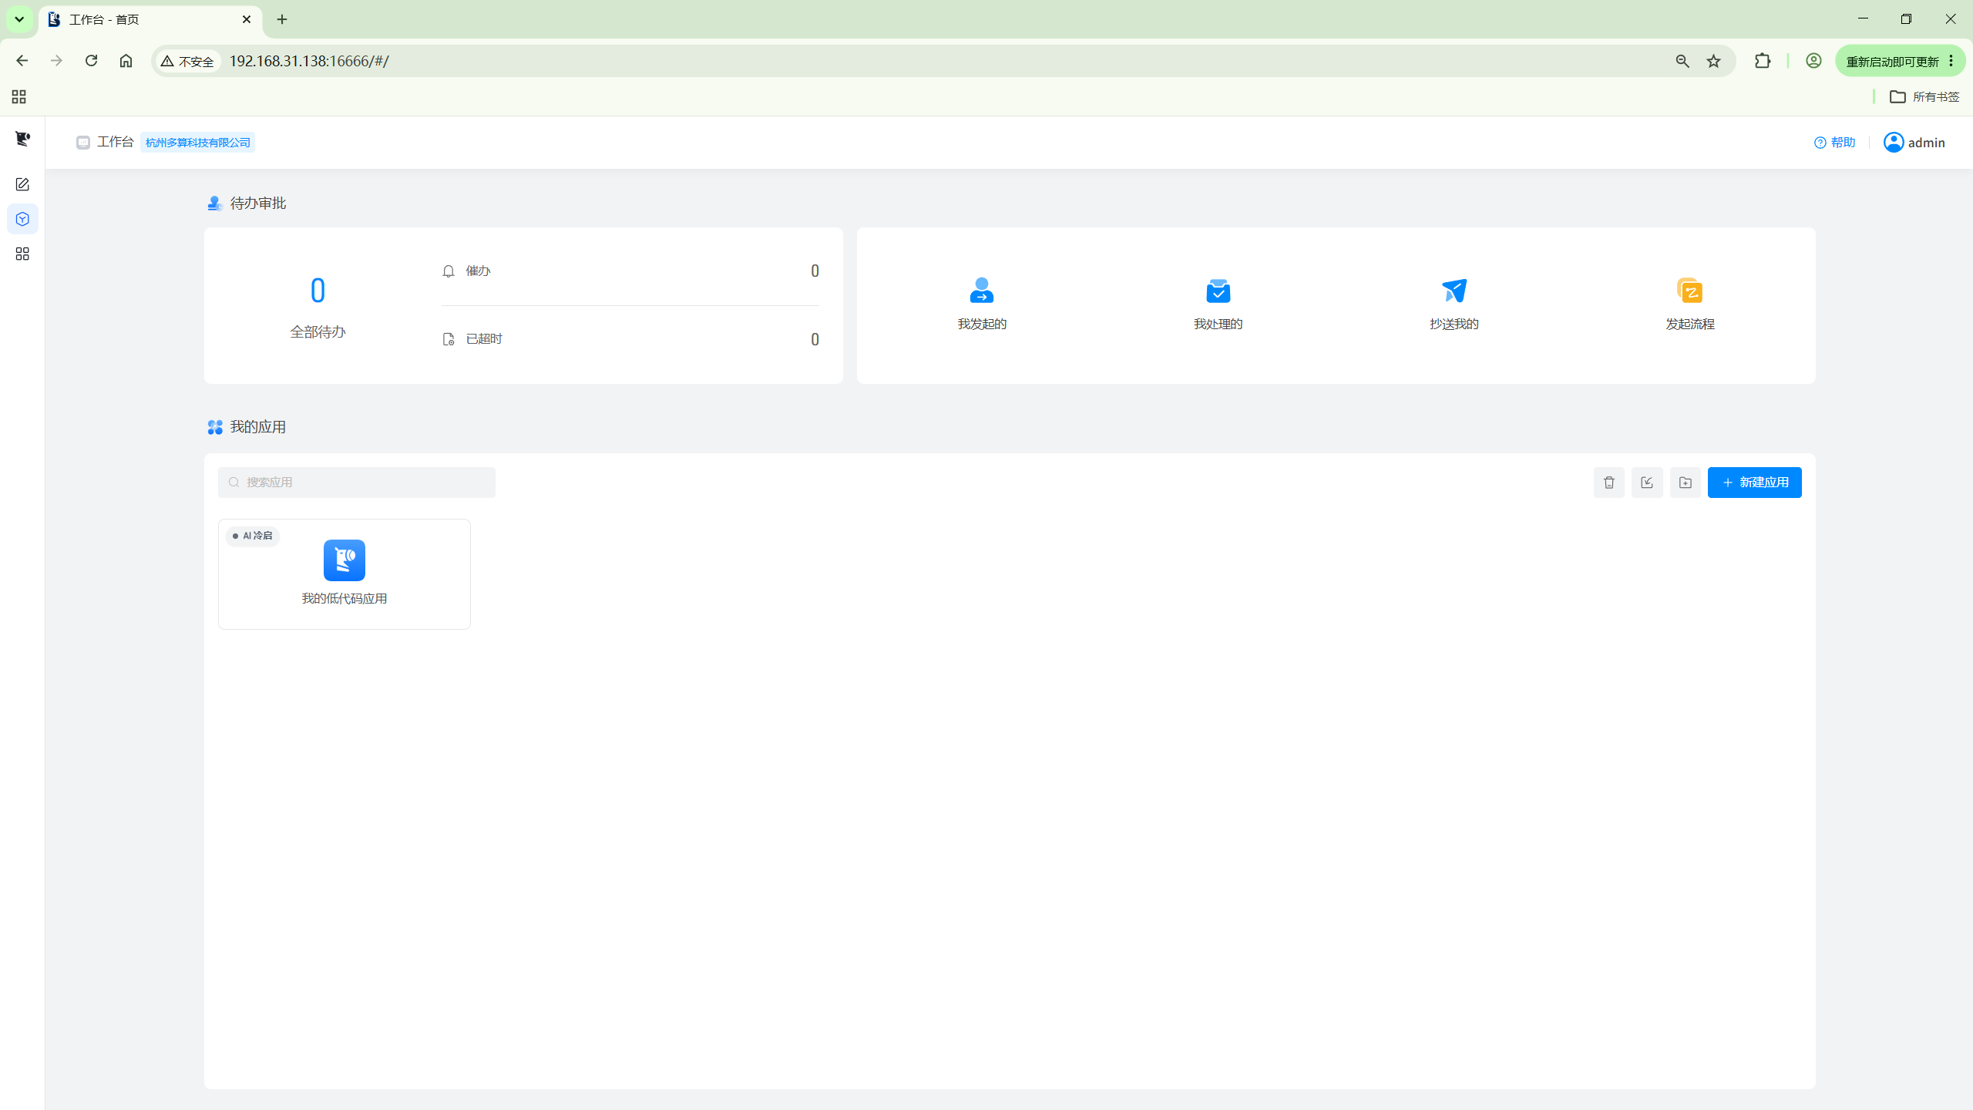Click the trash delete apps icon
Image resolution: width=1973 pixels, height=1110 pixels.
tap(1609, 483)
